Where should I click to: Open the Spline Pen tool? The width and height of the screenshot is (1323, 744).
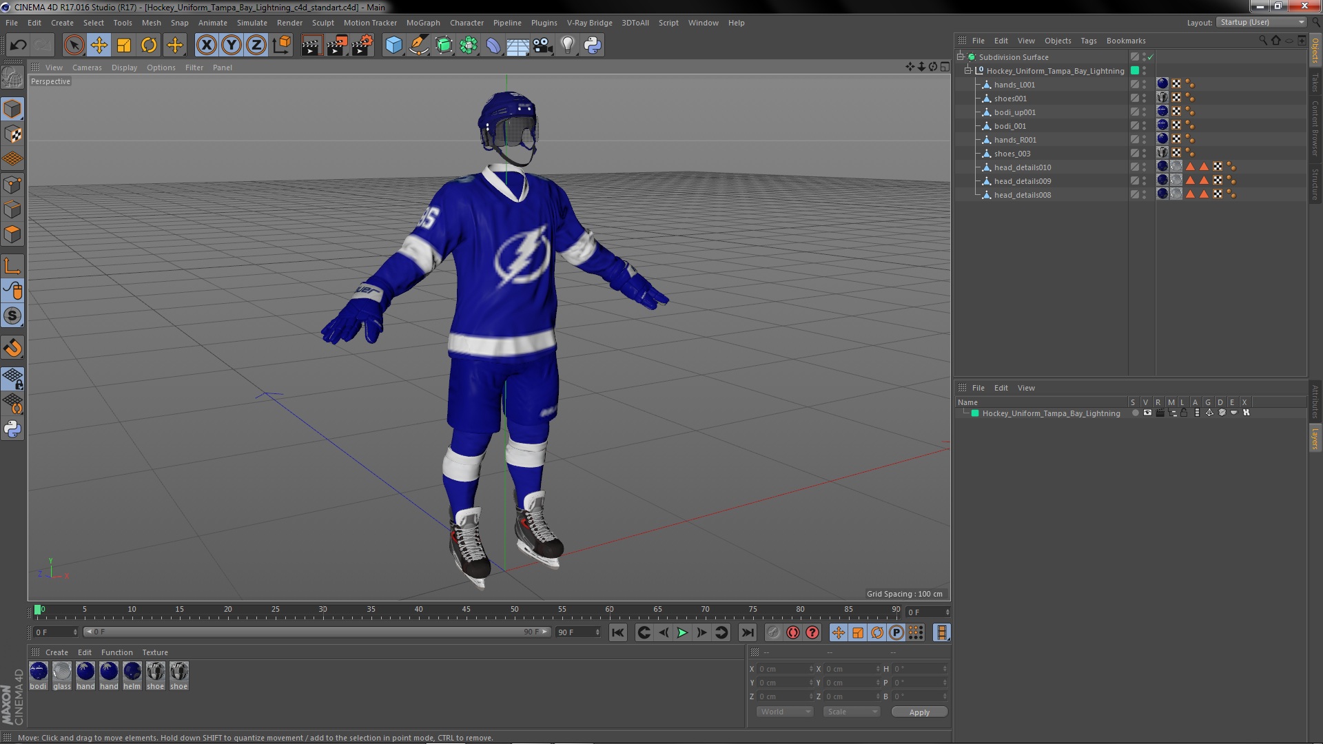tap(418, 45)
